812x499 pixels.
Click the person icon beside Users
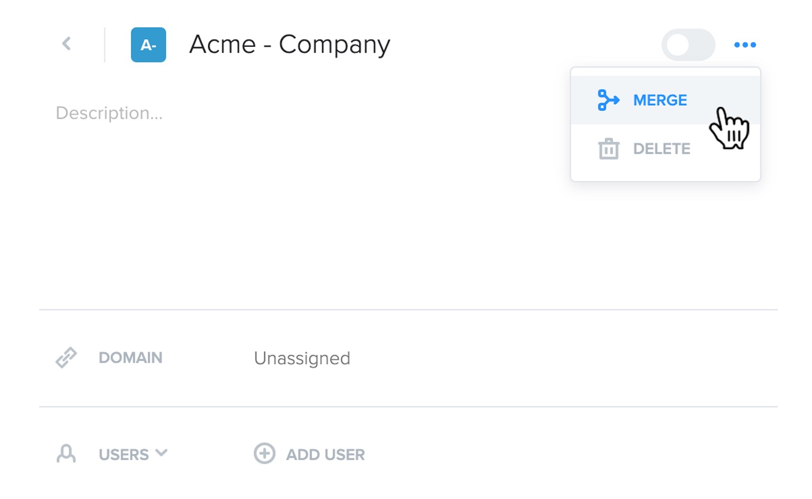(x=66, y=454)
